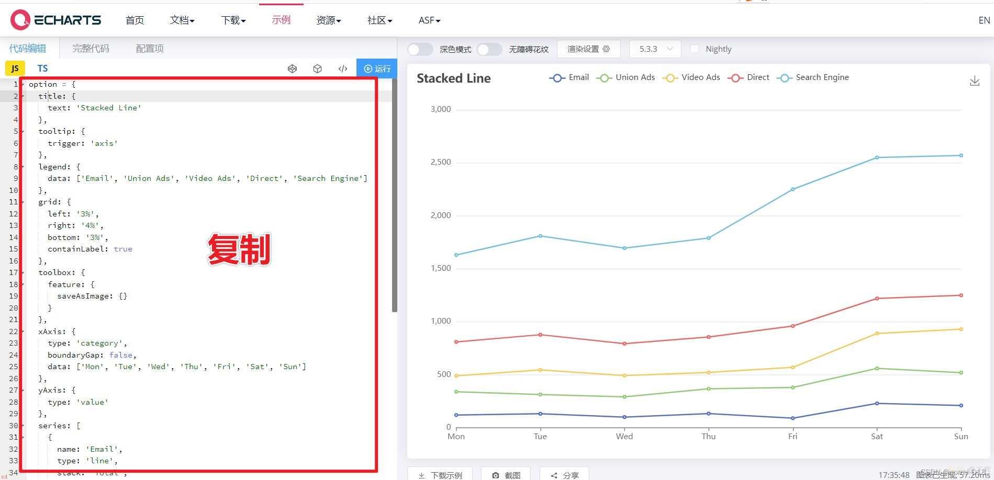The image size is (994, 480).
Task: Click the Search Engine line point at Fri
Action: pyautogui.click(x=793, y=189)
